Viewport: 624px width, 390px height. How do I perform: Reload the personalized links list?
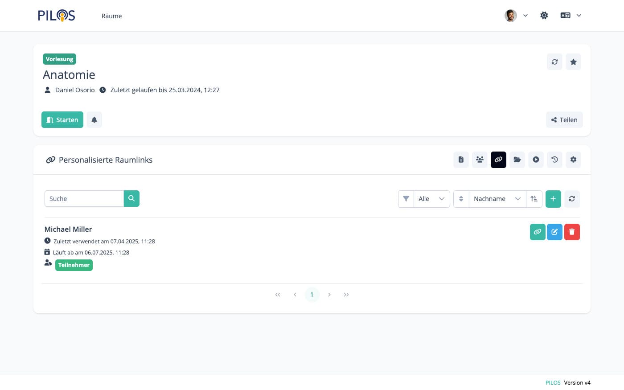(572, 199)
